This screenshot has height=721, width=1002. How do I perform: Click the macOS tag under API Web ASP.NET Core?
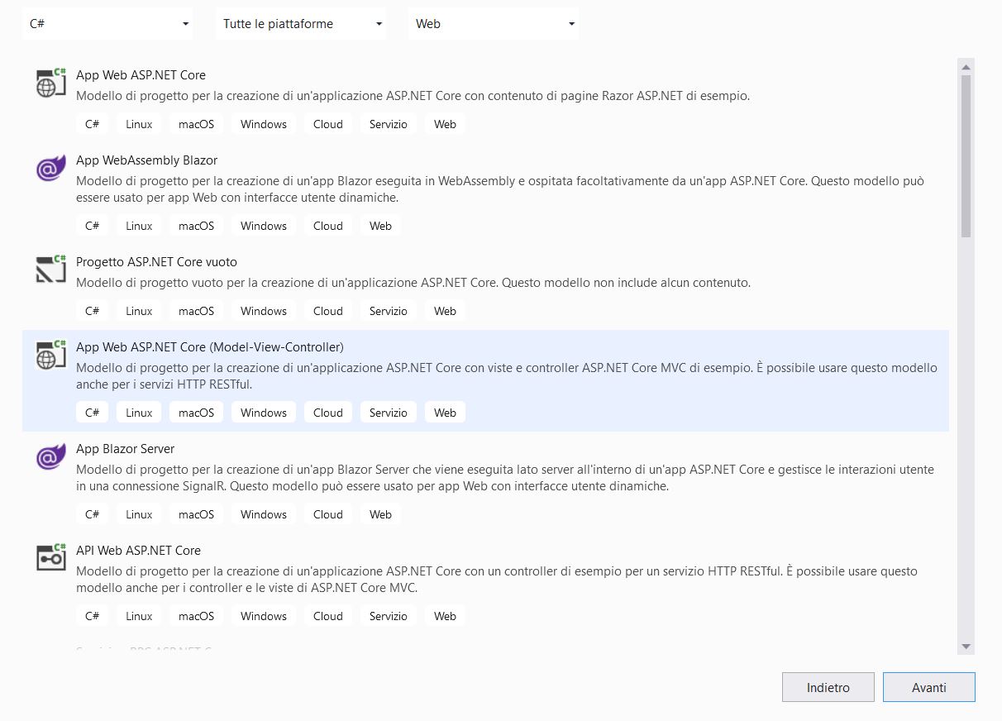[196, 616]
